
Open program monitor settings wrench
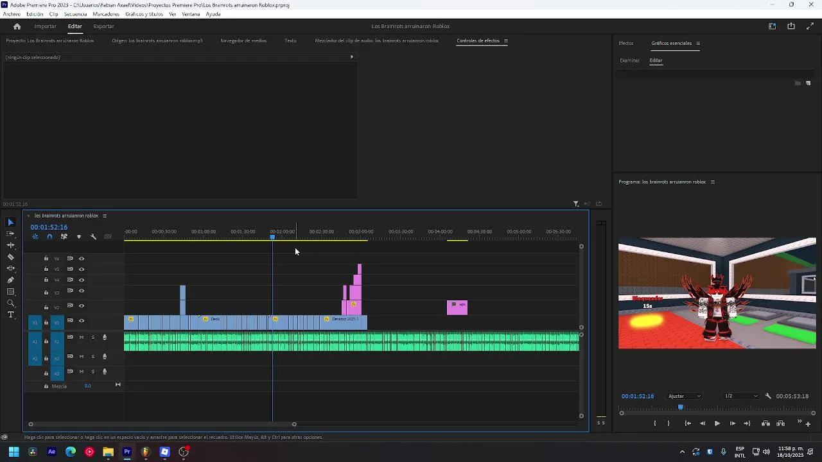768,396
